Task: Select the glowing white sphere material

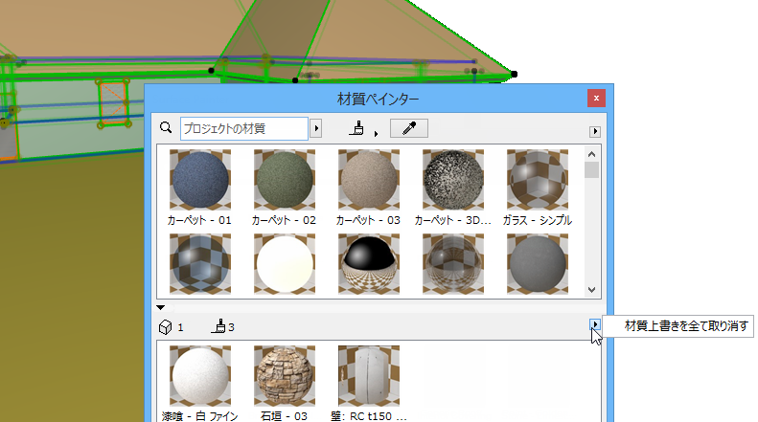Action: [x=285, y=264]
